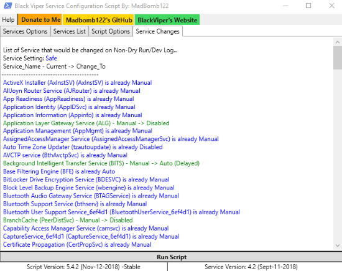342x271 pixels.
Task: Click the PowerShell app icon in title bar
Action: tap(7, 6)
